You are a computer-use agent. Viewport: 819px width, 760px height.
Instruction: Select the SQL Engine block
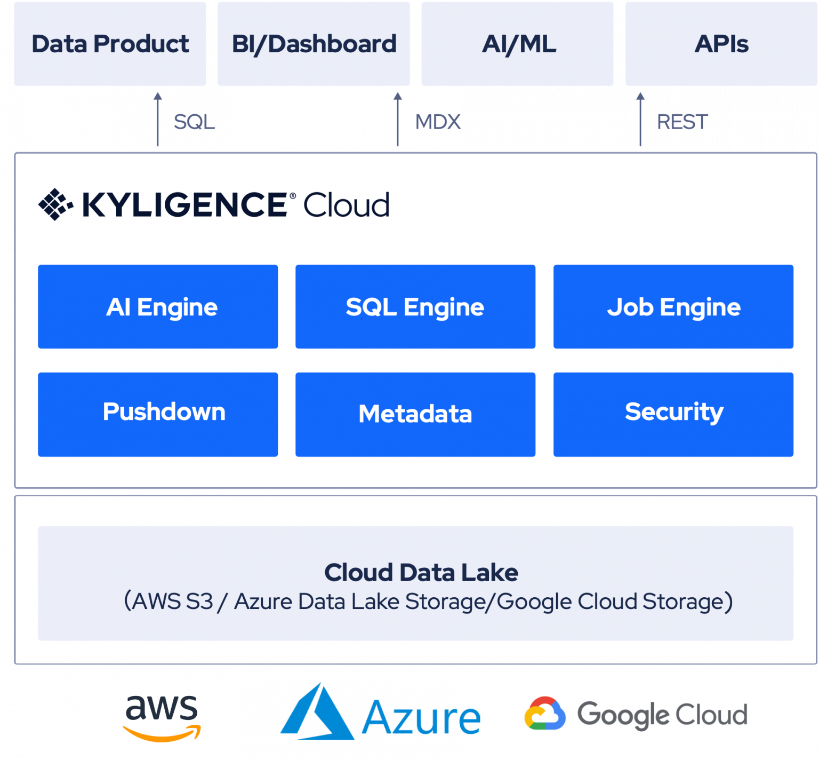point(415,306)
